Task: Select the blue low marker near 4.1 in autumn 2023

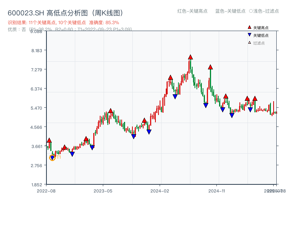Action: 134,136
